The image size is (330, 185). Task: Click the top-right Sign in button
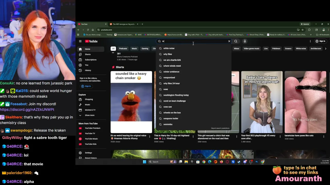320,41
